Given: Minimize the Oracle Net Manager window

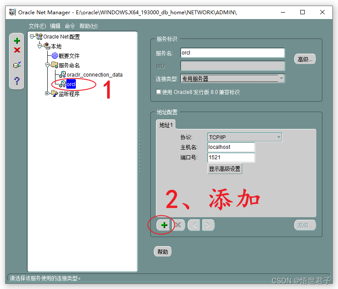Looking at the screenshot, I should point(283,12).
